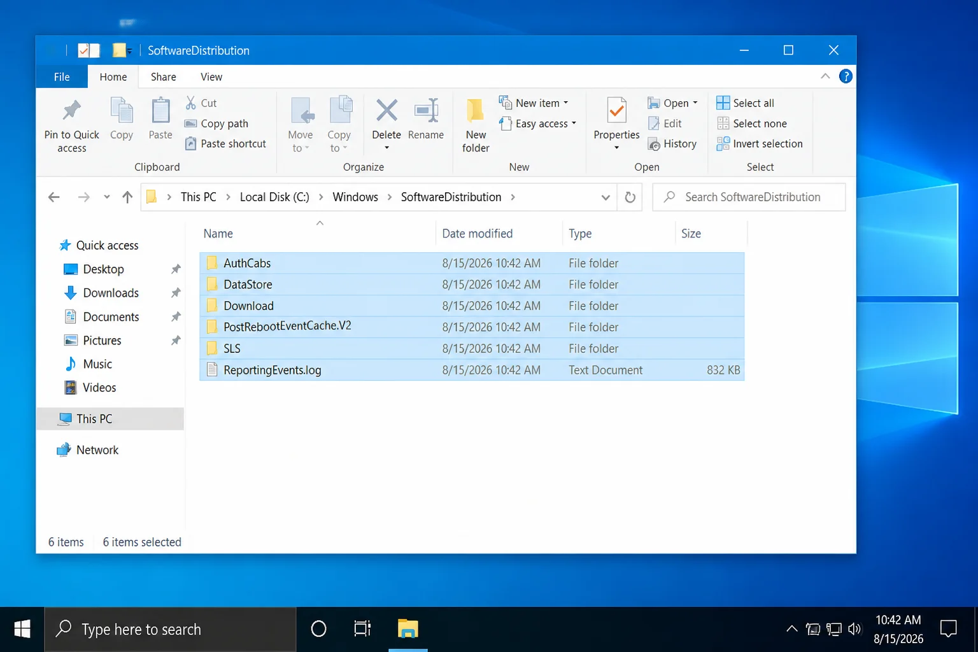Open the Copy to menu
Viewport: 978px width, 652px height.
[x=339, y=125]
